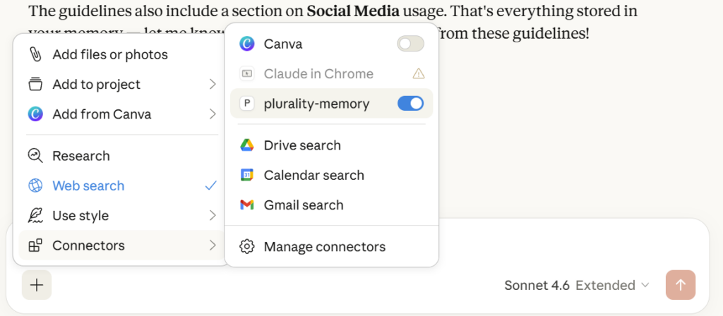Click the Manage connectors gear icon

pos(246,247)
